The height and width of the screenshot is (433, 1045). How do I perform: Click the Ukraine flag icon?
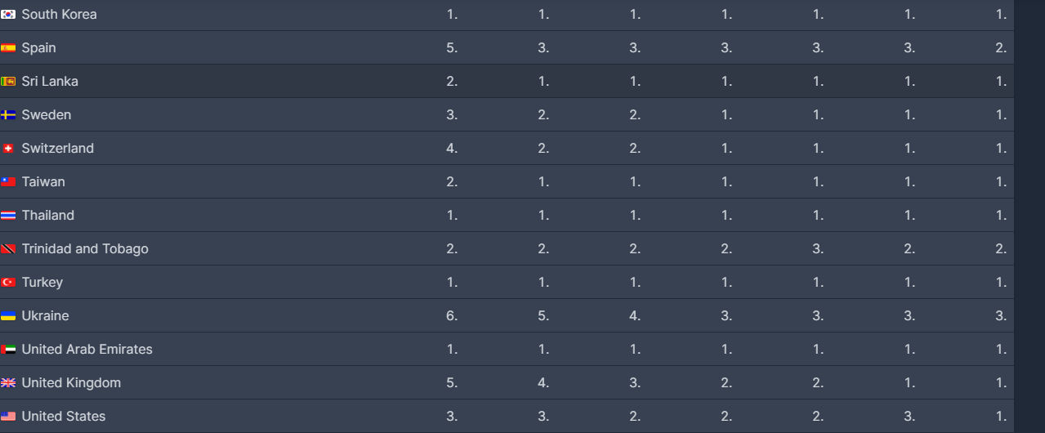click(x=8, y=316)
